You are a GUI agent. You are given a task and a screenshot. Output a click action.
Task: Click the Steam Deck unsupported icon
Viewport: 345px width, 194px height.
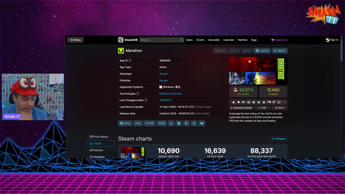178,87
